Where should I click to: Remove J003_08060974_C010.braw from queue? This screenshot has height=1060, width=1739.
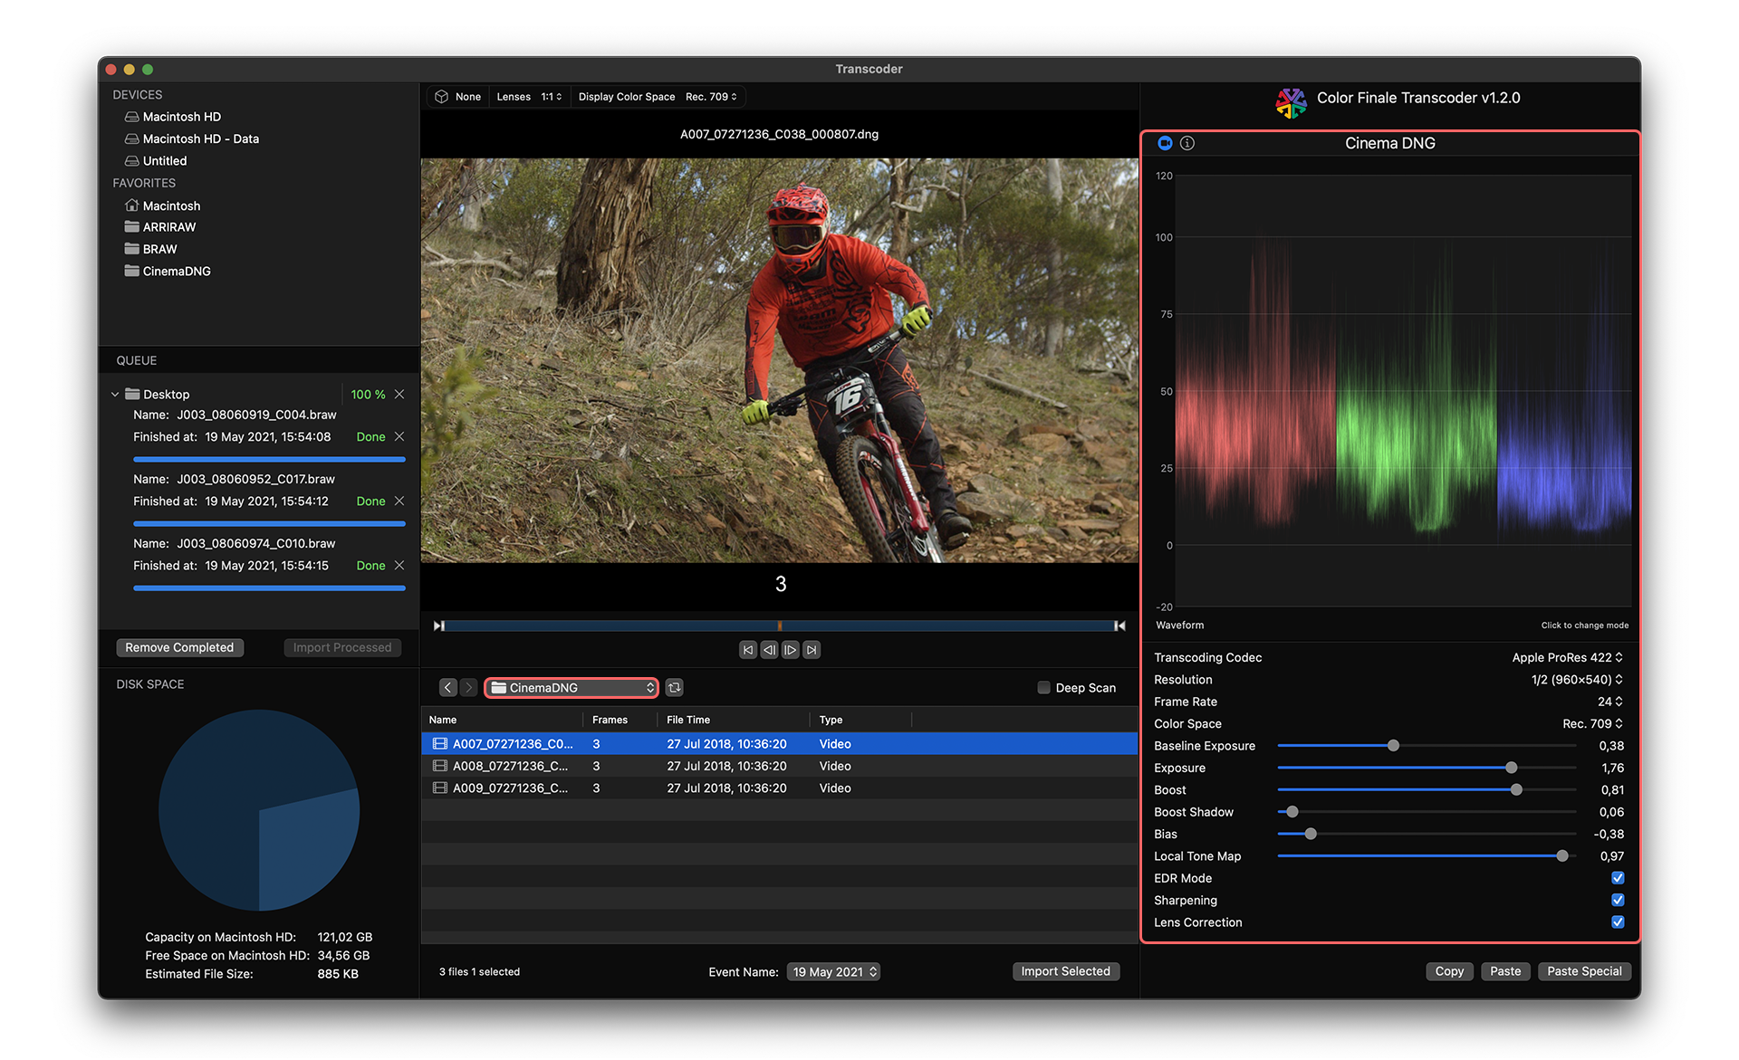[x=399, y=565]
